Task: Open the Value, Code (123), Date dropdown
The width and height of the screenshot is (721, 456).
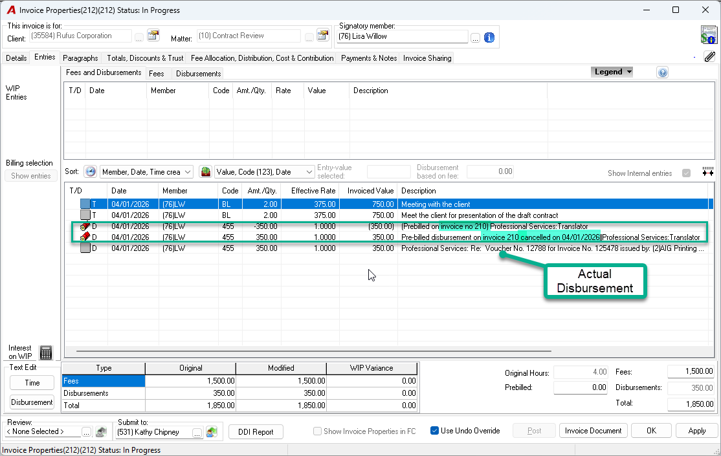Action: point(264,172)
